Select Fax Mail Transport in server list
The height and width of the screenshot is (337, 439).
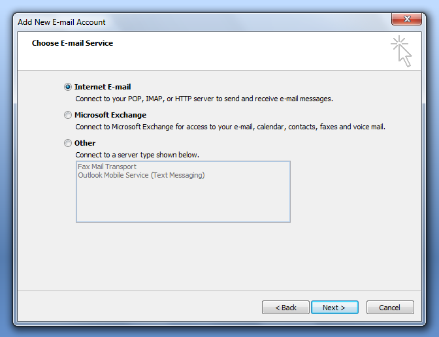point(107,167)
